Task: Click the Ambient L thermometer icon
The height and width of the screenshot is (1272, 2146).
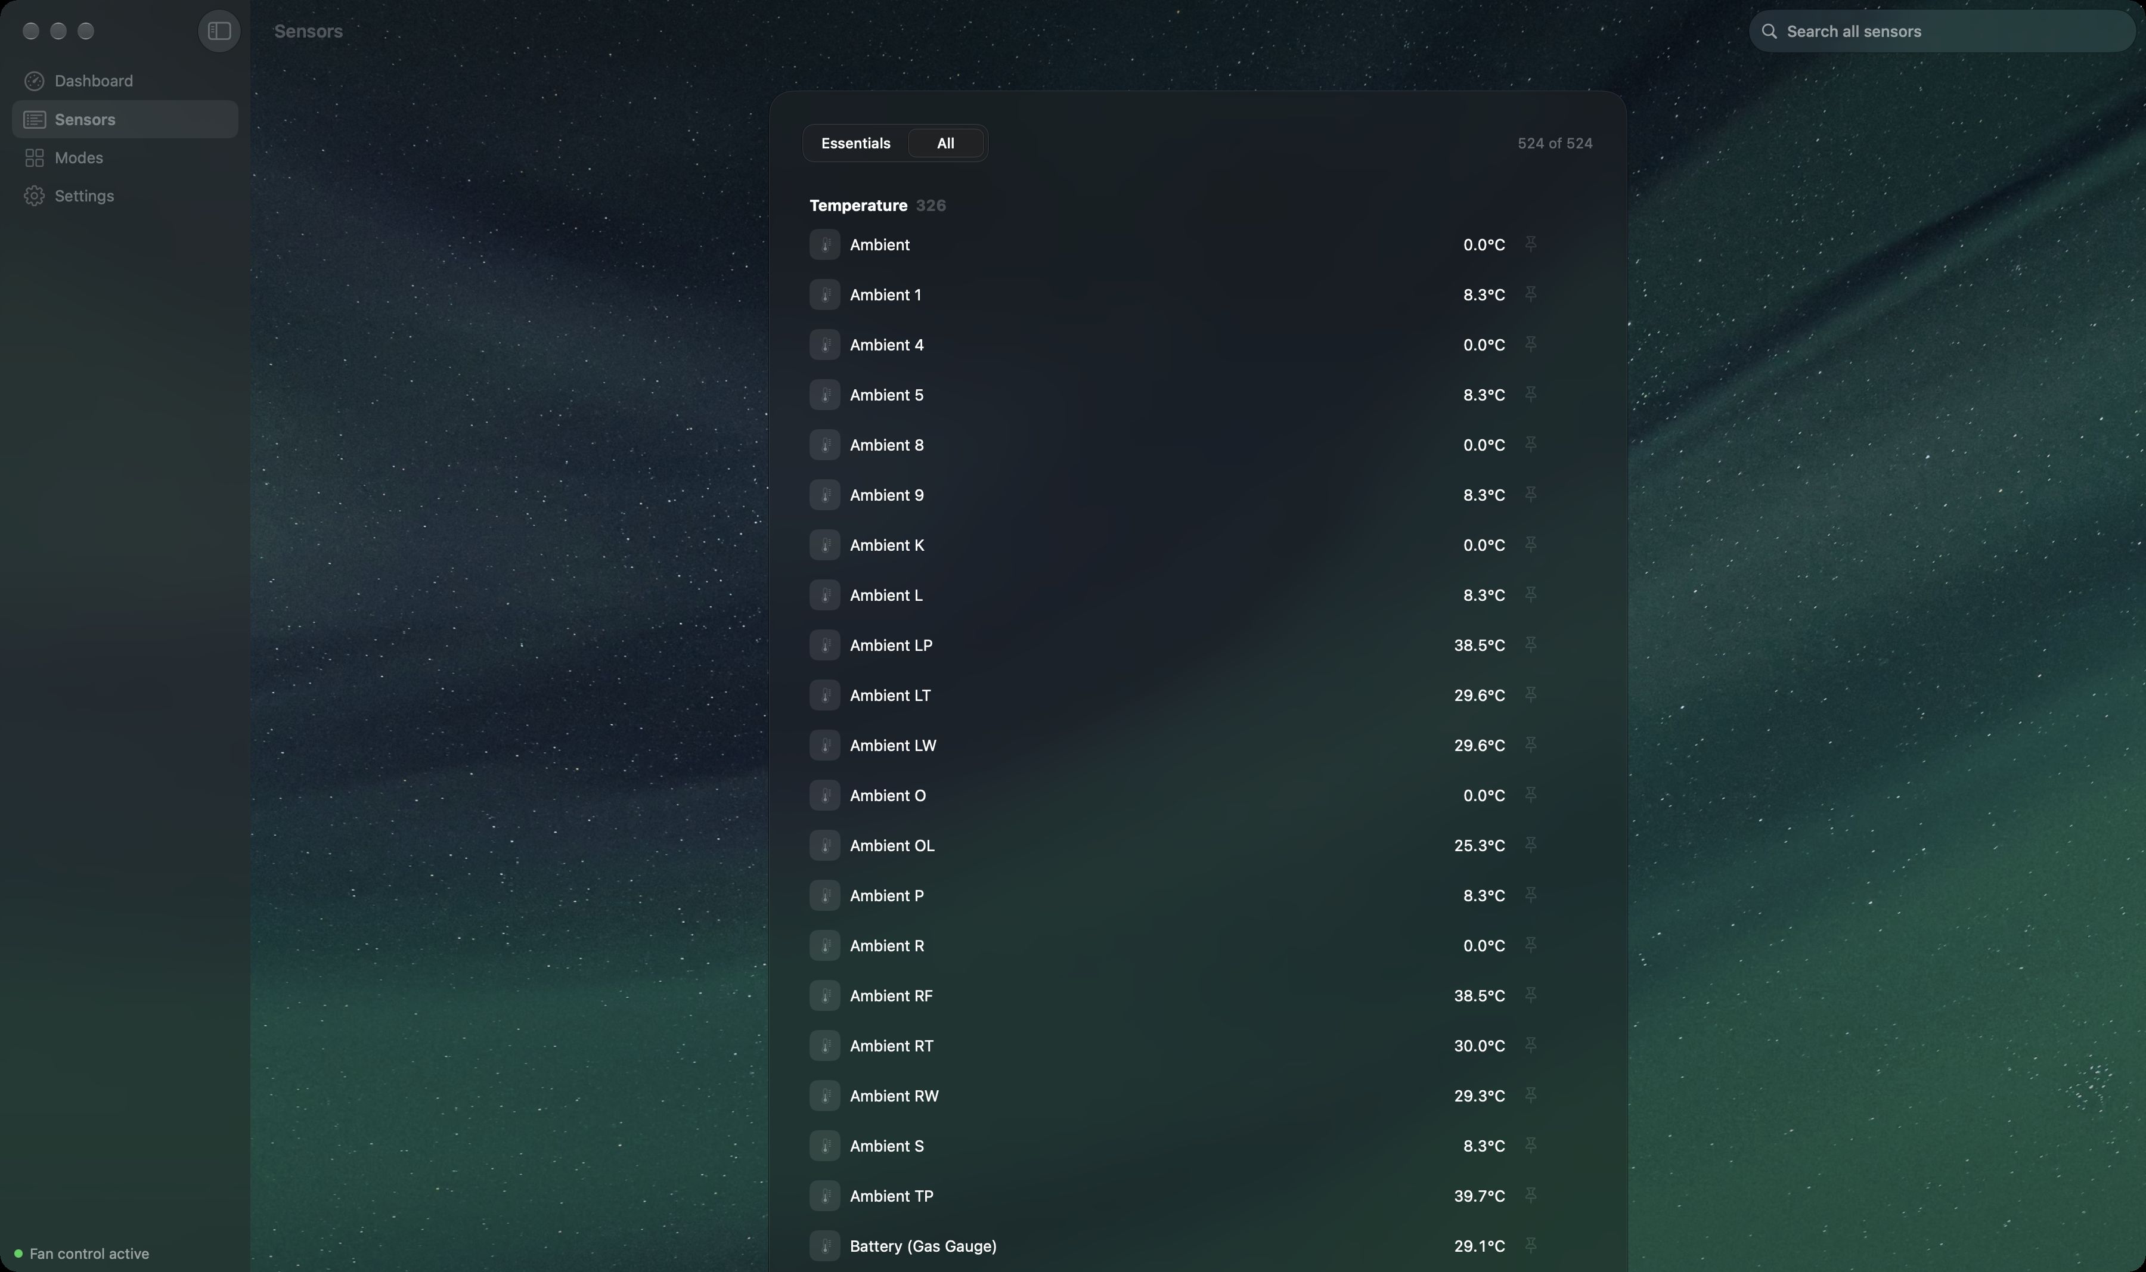Action: pos(824,595)
